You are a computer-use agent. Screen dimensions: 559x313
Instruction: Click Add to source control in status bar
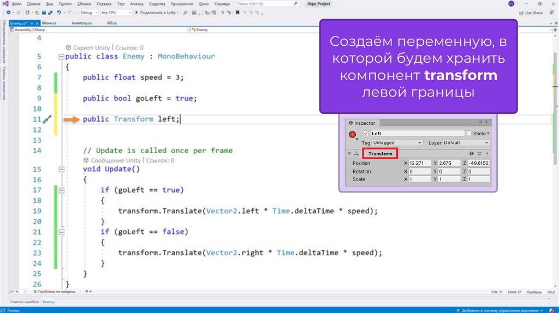[501, 310]
